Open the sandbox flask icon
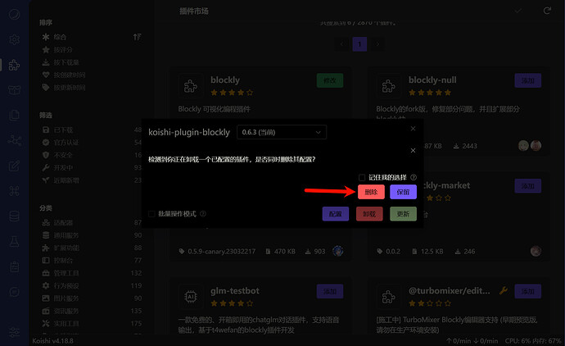This screenshot has width=565, height=346. [x=14, y=241]
